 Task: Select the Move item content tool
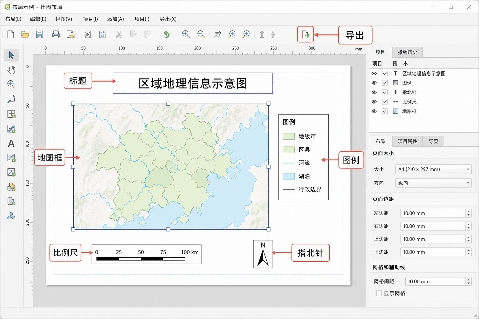(x=11, y=99)
